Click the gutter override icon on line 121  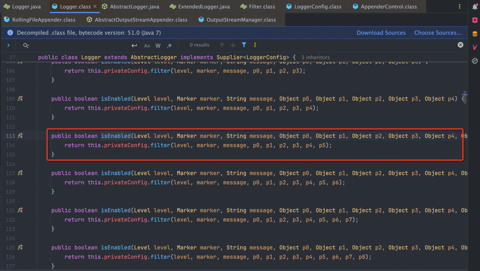(20, 210)
